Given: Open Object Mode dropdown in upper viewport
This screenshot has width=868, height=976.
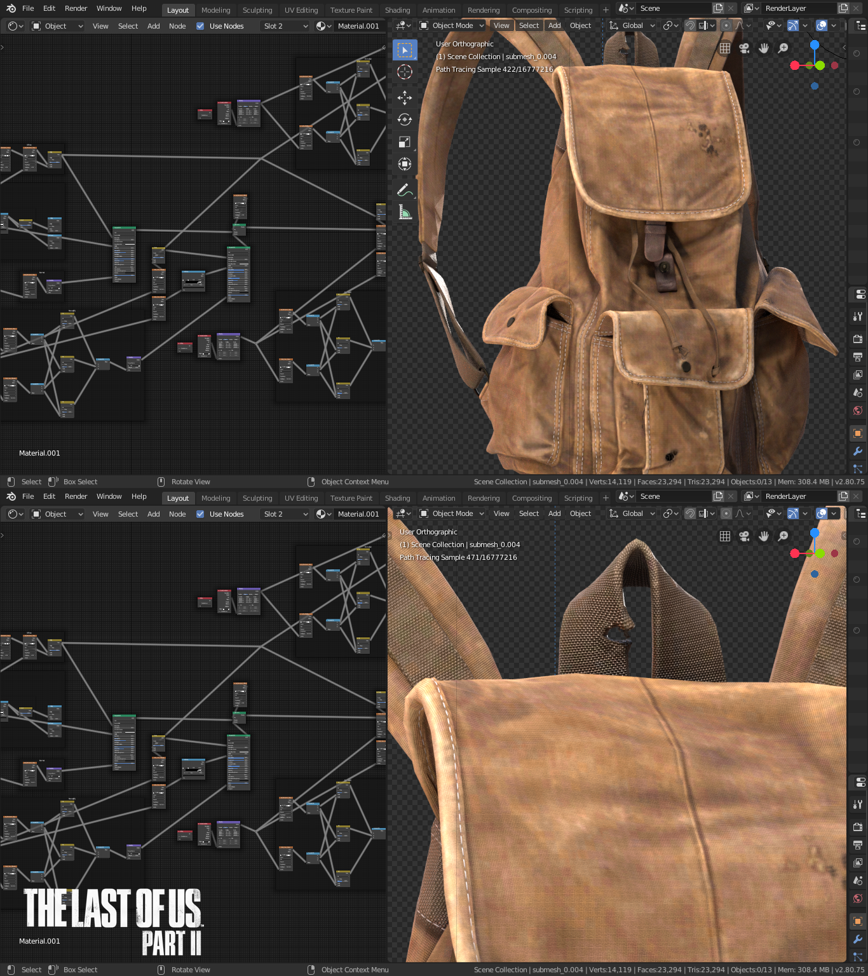Looking at the screenshot, I should coord(452,25).
